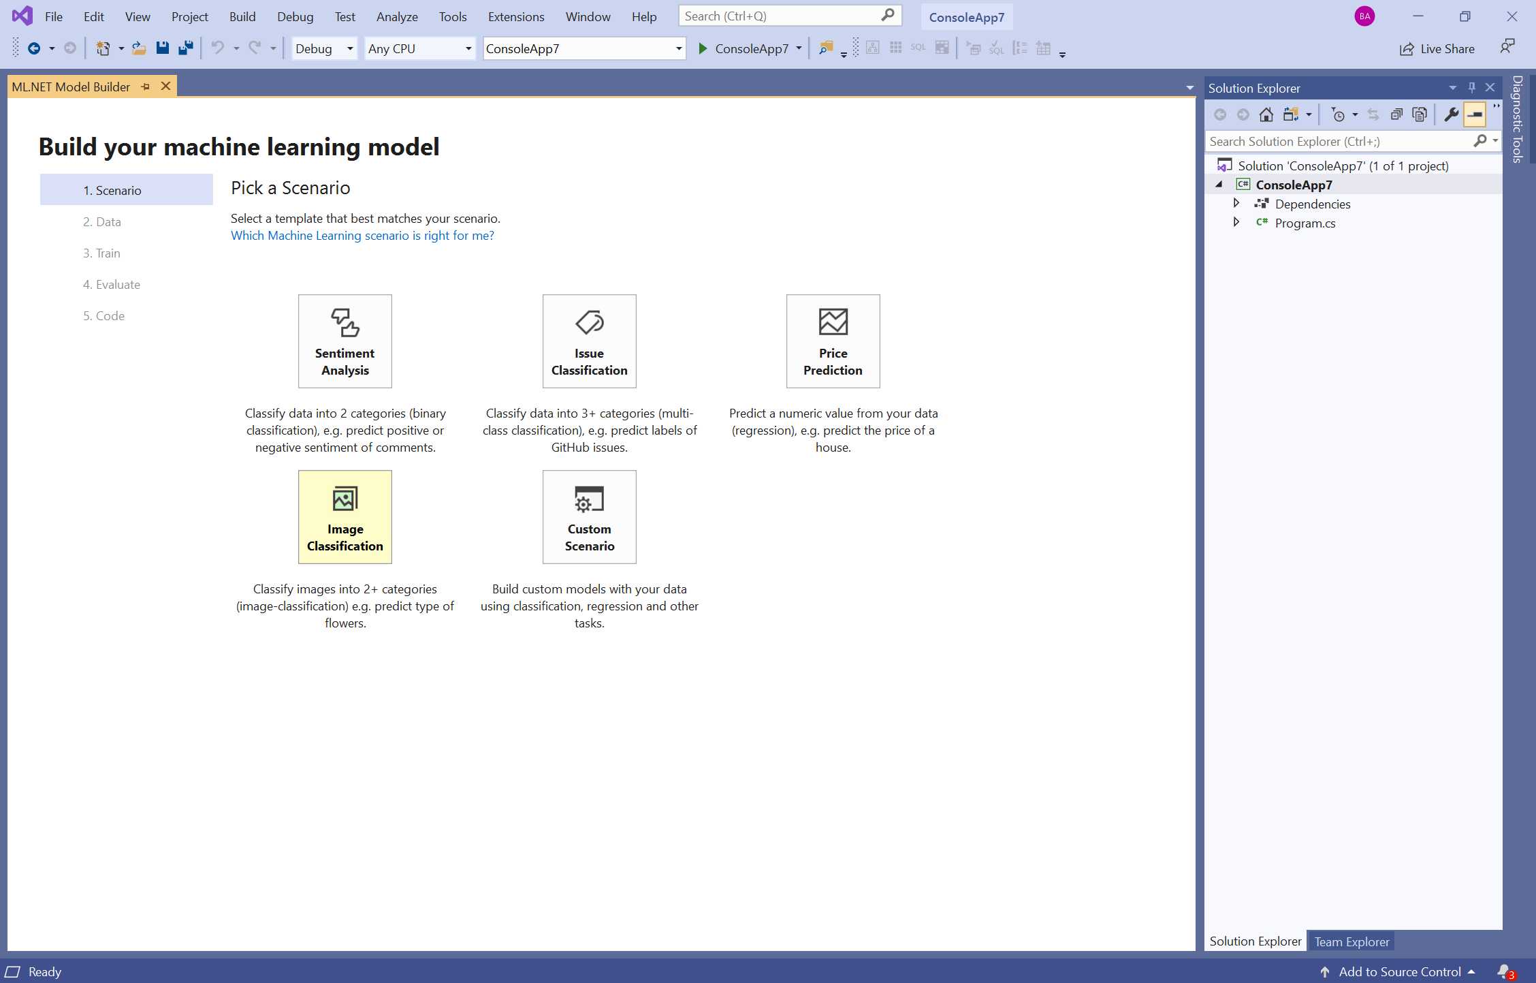Click the Save disk icon
1536x983 pixels.
click(x=162, y=48)
